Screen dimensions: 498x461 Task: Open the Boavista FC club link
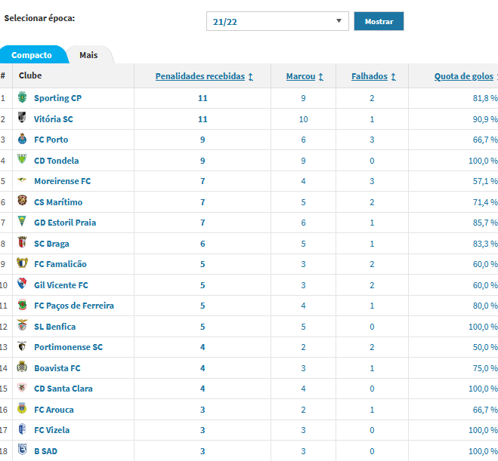(x=57, y=368)
